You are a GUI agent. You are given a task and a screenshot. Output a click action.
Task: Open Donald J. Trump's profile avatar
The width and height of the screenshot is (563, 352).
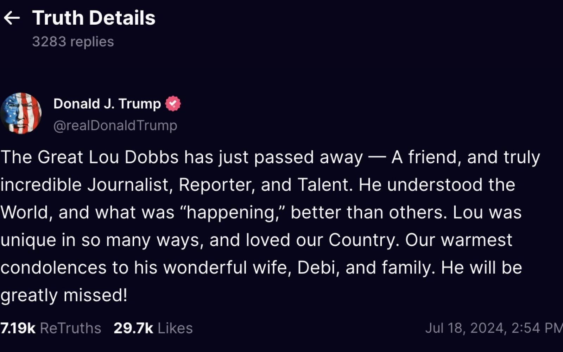click(22, 113)
